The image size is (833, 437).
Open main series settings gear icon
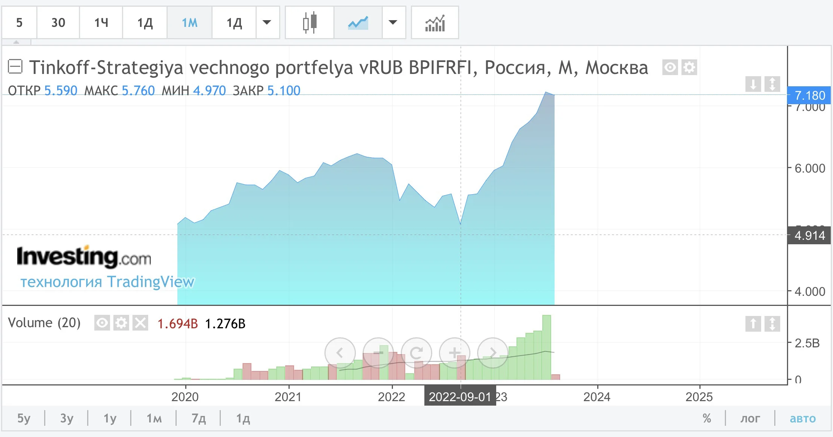click(x=689, y=68)
